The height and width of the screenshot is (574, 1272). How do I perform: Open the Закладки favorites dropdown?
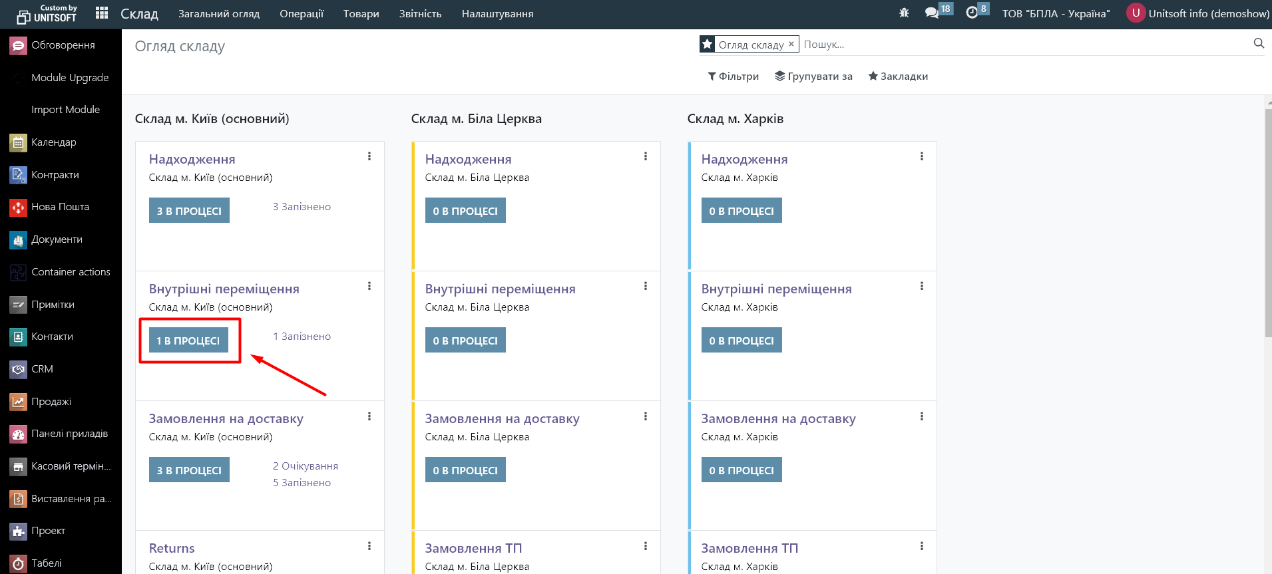pyautogui.click(x=898, y=76)
